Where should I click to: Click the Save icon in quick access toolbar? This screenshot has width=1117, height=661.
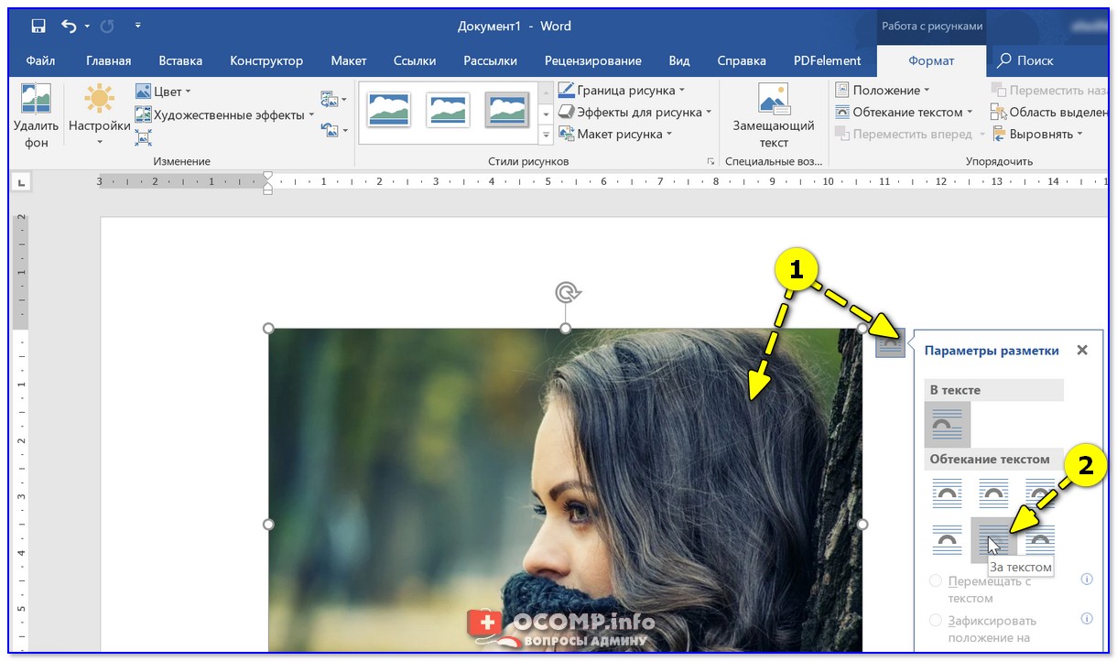pos(38,26)
